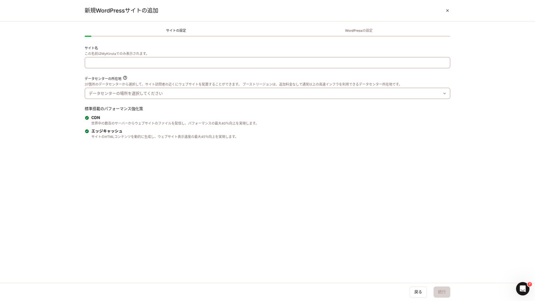Click the サイト名 label text

click(91, 48)
